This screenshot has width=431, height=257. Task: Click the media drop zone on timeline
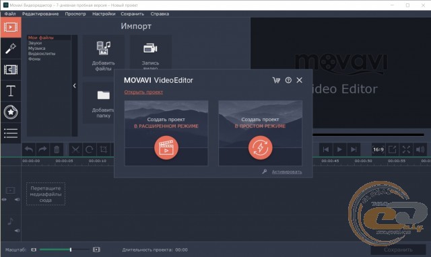pyautogui.click(x=46, y=194)
